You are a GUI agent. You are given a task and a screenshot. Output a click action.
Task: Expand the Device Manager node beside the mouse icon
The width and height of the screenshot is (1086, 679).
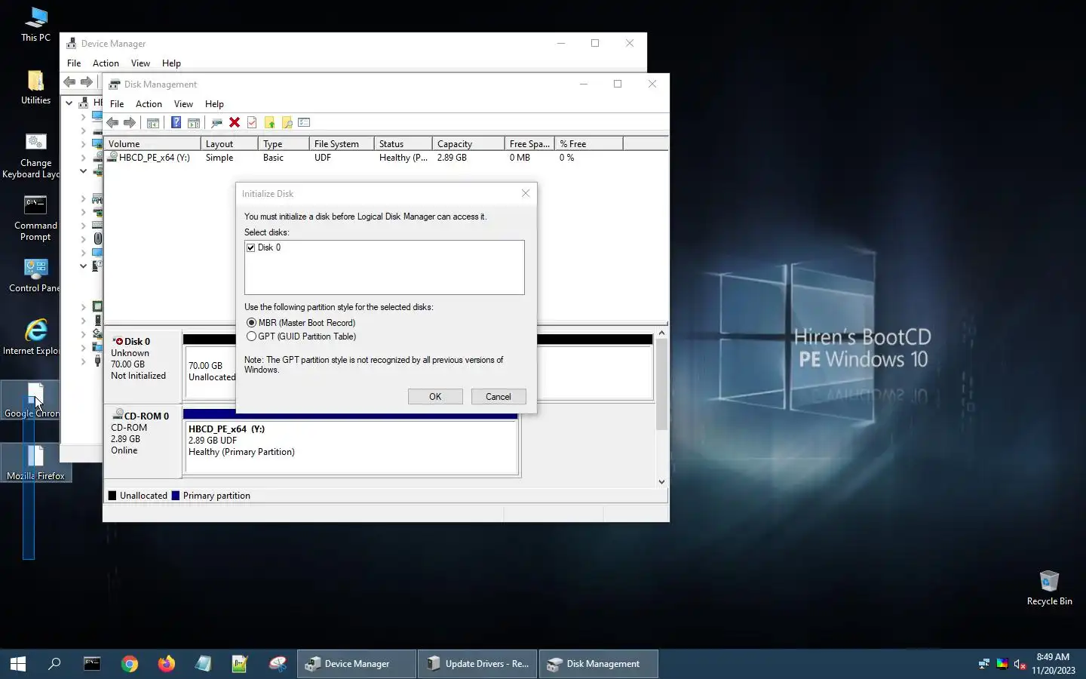pyautogui.click(x=83, y=238)
